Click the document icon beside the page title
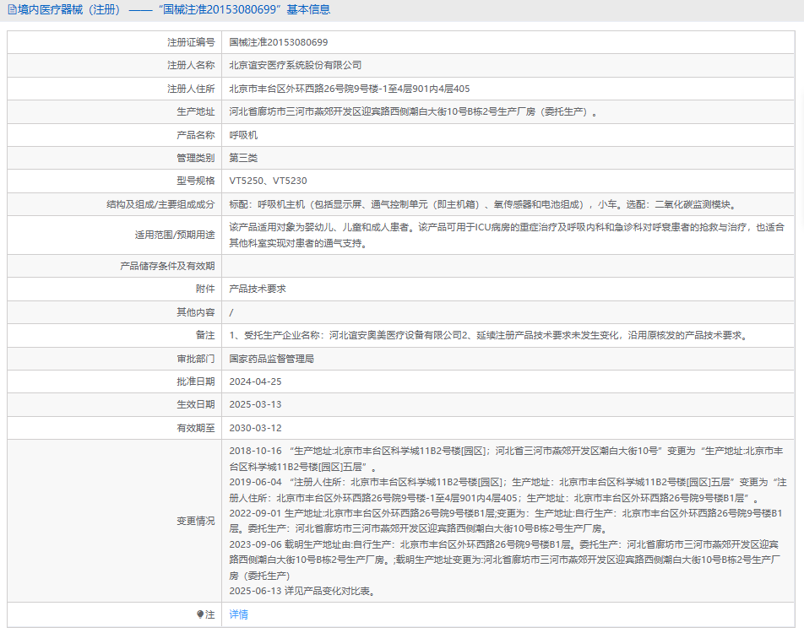Screen dimensions: 804x633 (x=11, y=10)
